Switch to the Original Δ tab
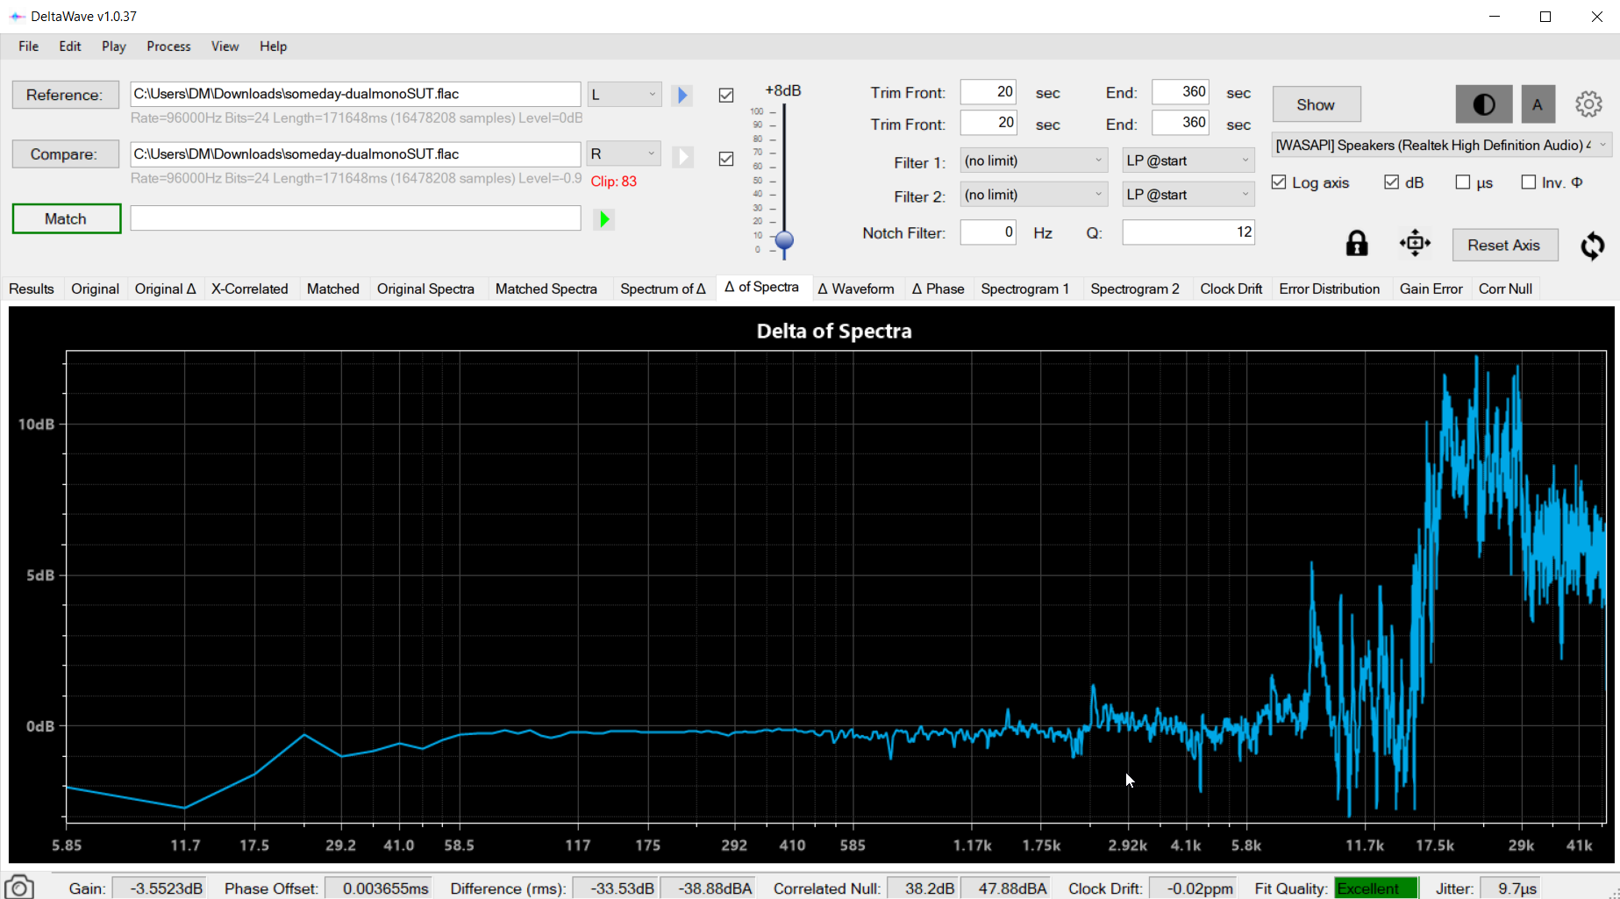The image size is (1620, 899). 165,289
